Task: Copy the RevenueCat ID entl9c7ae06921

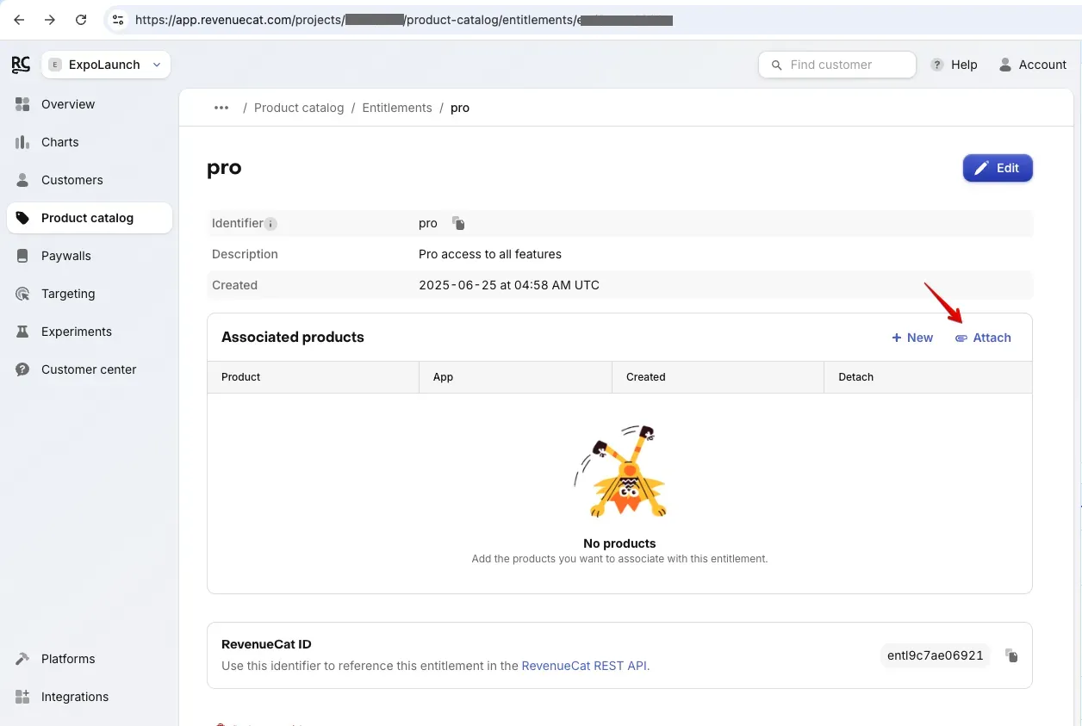Action: pos(1012,656)
